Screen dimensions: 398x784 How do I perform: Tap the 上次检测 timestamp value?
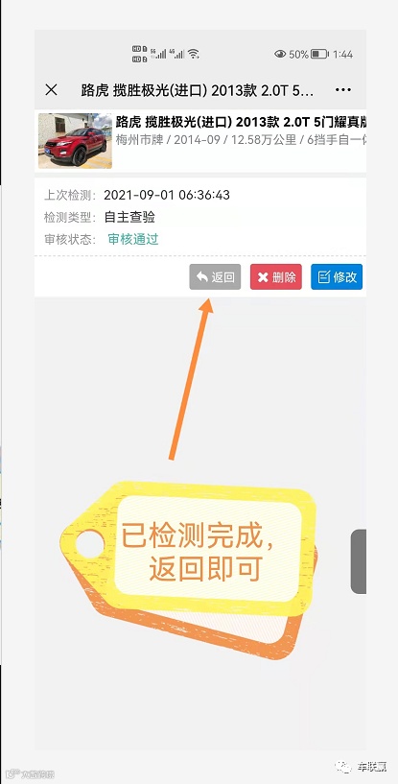(x=167, y=195)
